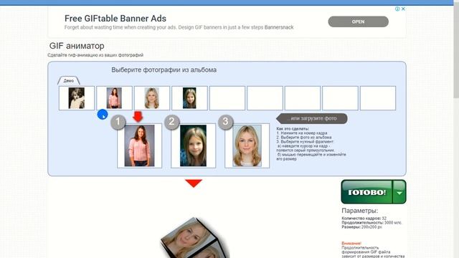Click the OPEN button in the banner ad

click(358, 21)
